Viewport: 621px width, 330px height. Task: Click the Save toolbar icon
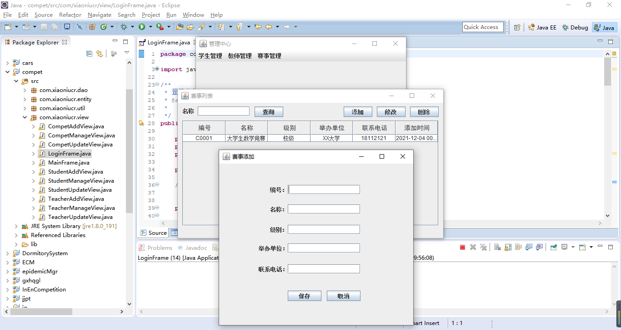[44, 27]
